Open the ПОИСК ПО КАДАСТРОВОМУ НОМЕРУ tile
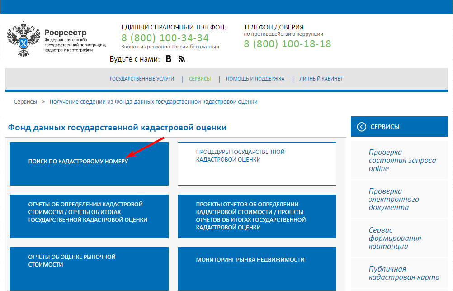The image size is (453, 291). coord(89,164)
